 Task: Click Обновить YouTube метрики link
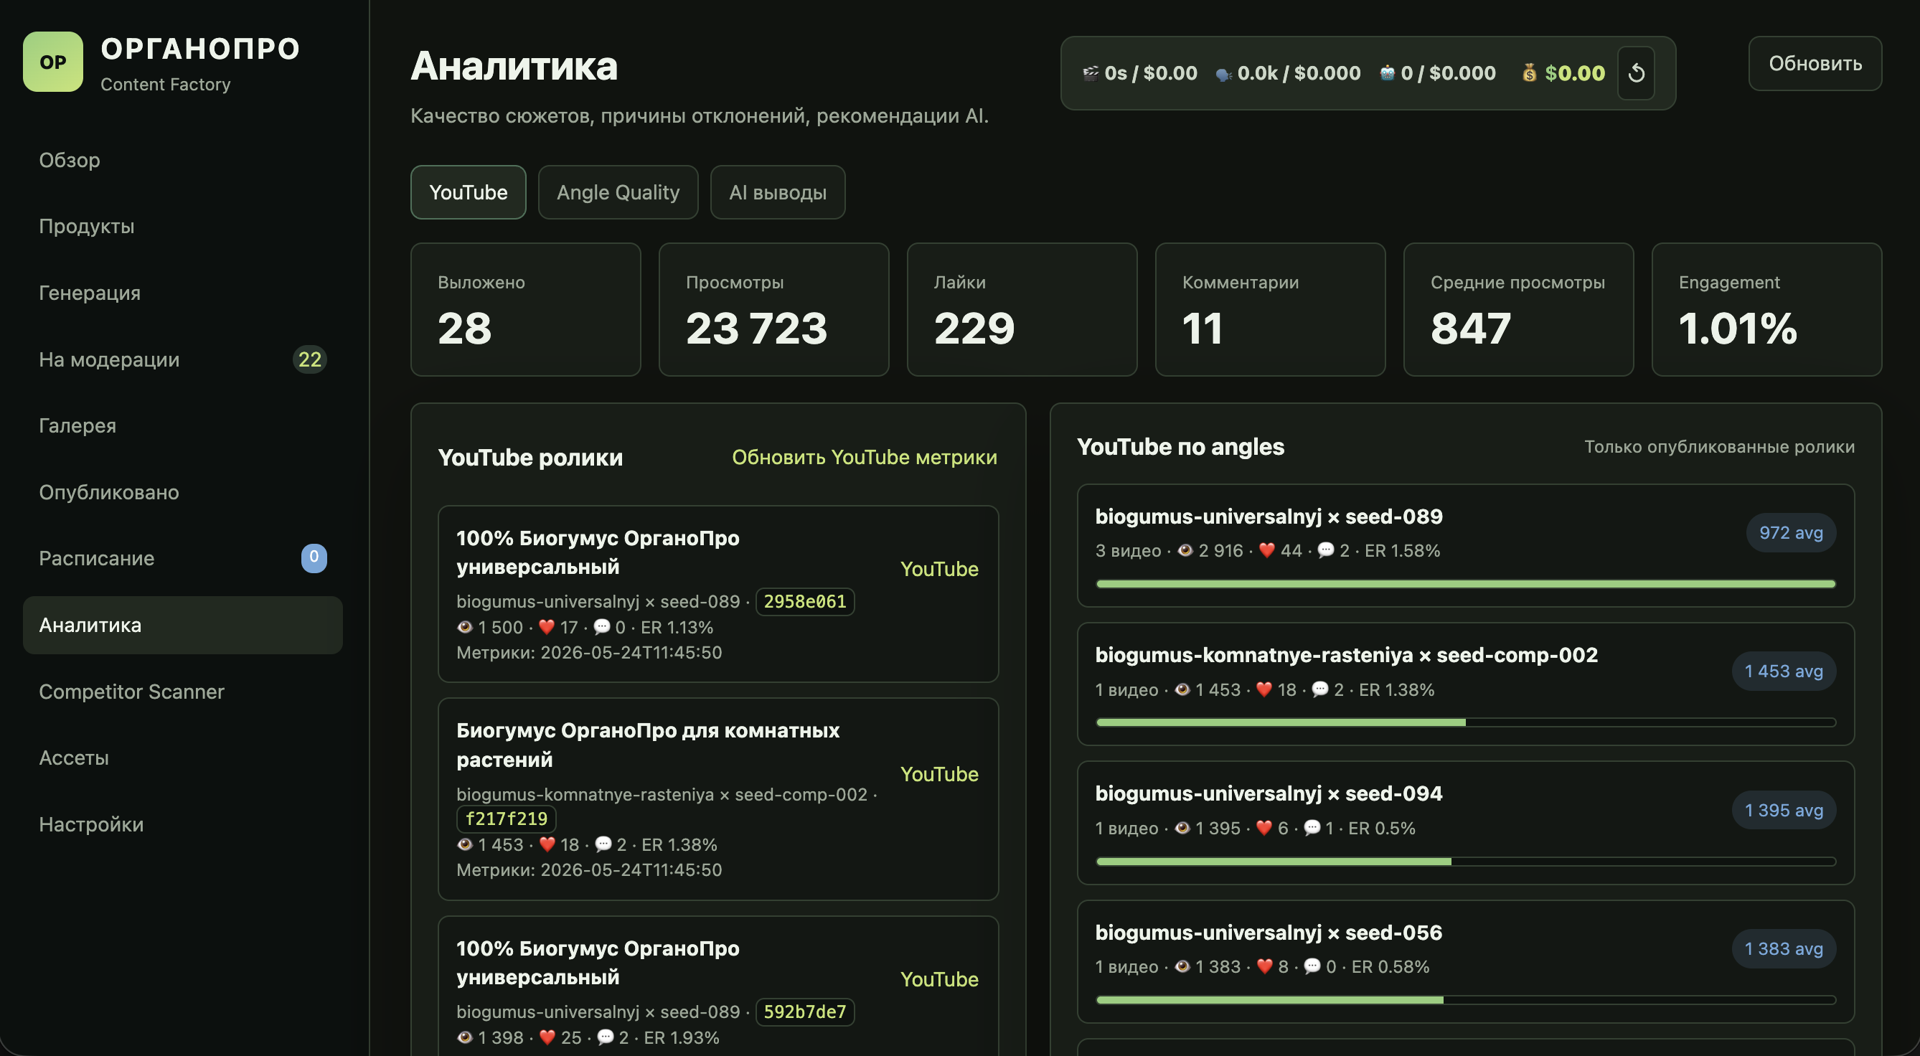[x=864, y=457]
